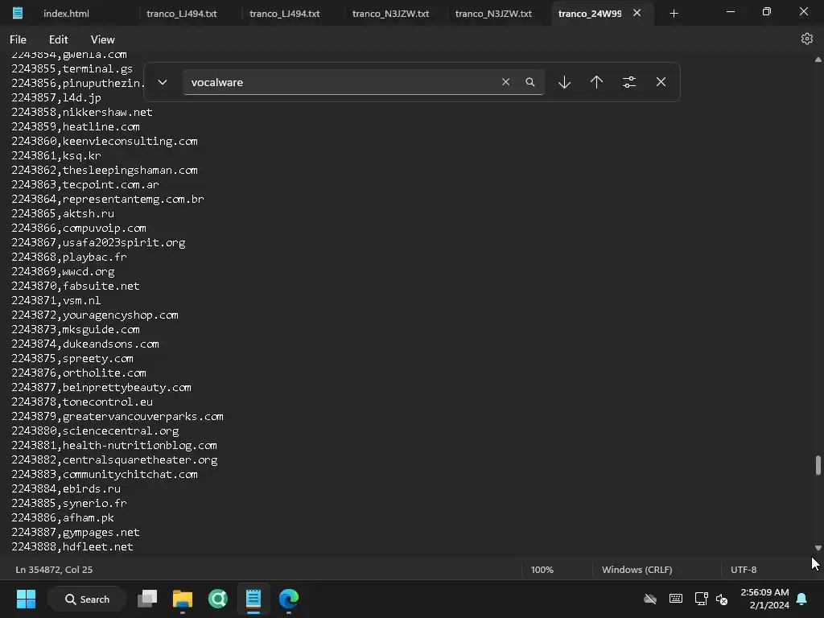824x618 pixels.
Task: Switch to the second tranco_LJ494.txt tab
Action: click(x=284, y=14)
